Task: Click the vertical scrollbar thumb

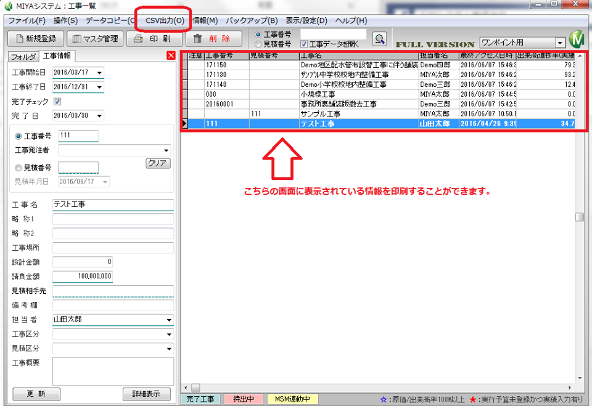Action: click(580, 217)
